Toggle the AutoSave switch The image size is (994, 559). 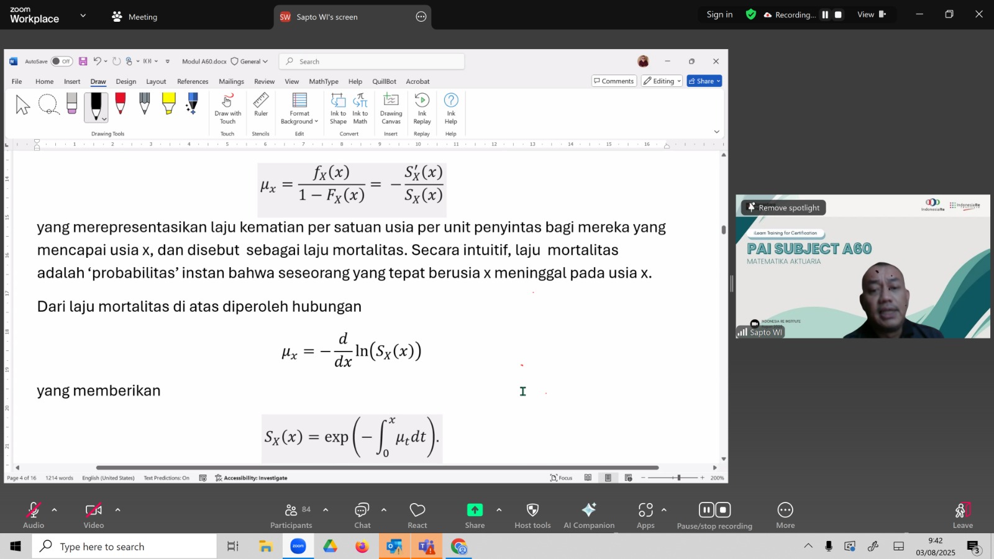(x=62, y=61)
